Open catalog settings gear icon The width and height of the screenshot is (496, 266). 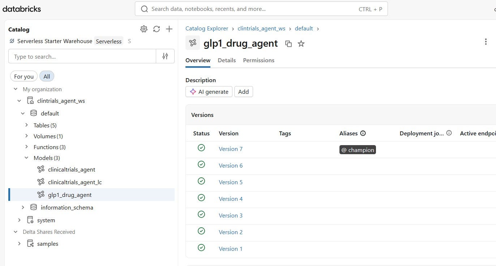click(144, 29)
